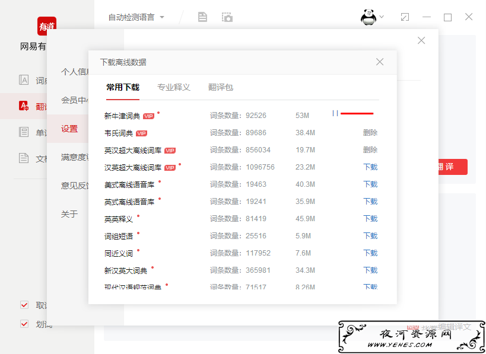This screenshot has width=486, height=354.
Task: Delete the 韦氏词典 offline data
Action: coord(370,133)
